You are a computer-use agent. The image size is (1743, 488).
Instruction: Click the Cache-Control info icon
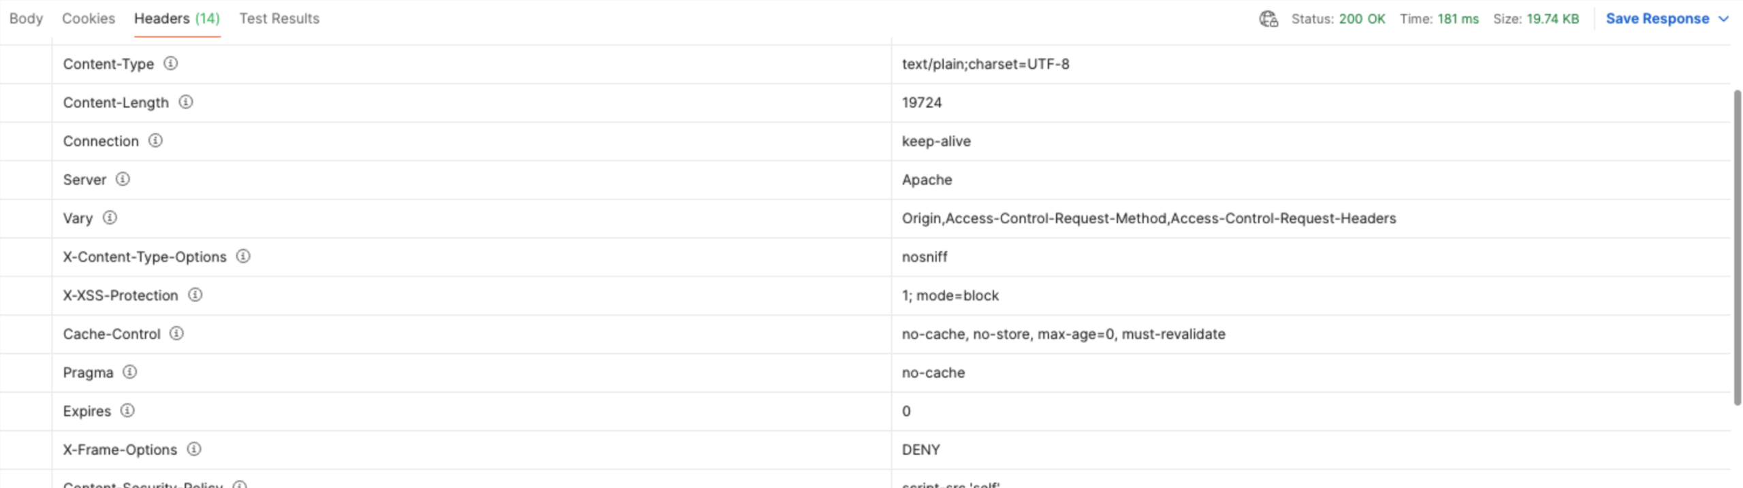pyautogui.click(x=176, y=334)
